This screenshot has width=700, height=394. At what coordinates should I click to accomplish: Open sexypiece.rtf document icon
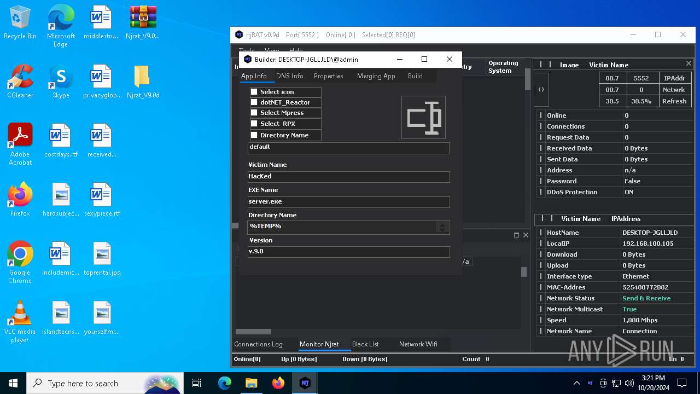click(102, 200)
